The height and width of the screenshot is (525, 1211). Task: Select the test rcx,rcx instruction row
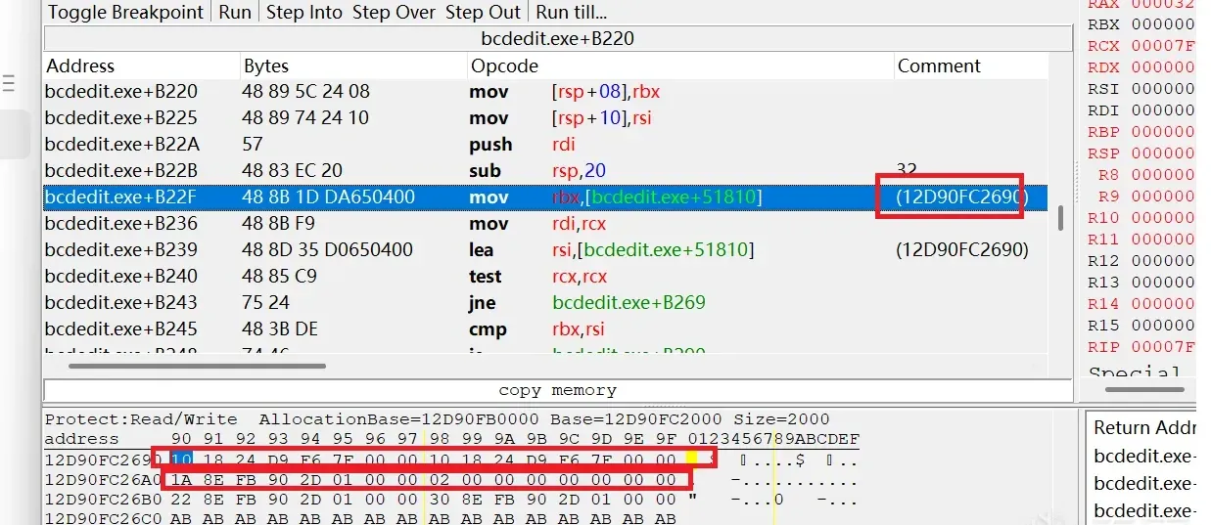click(545, 277)
